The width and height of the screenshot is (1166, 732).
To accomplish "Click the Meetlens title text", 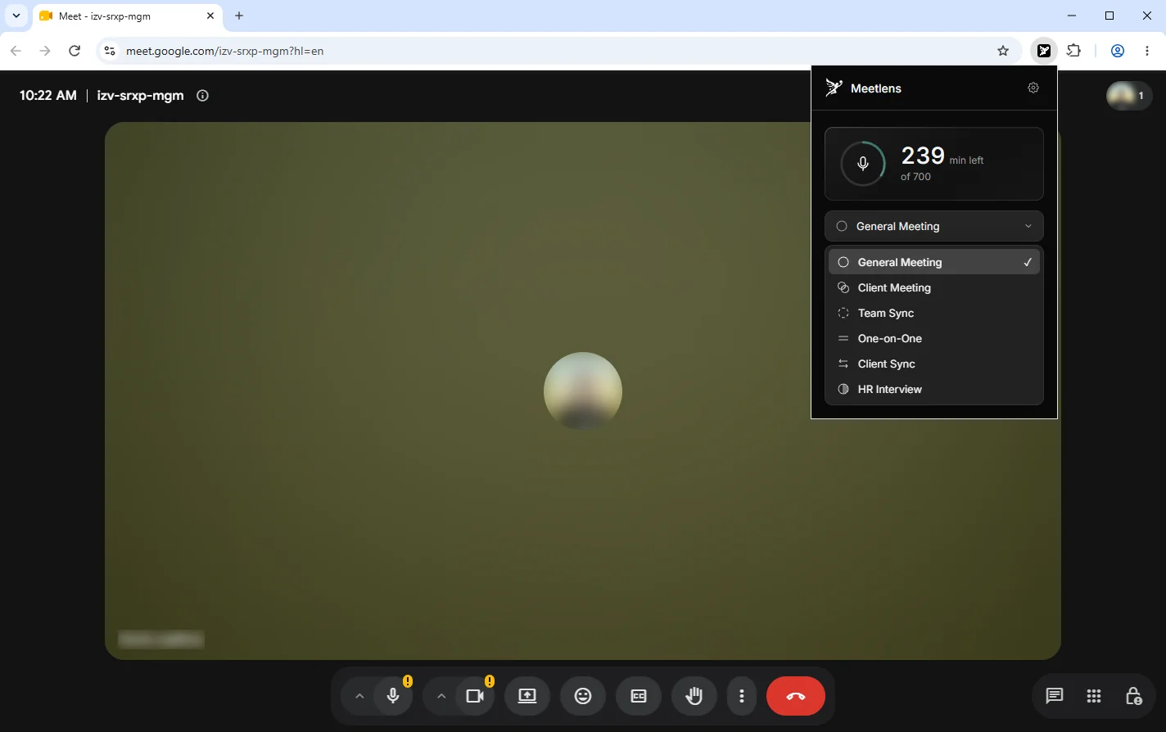I will pyautogui.click(x=876, y=88).
